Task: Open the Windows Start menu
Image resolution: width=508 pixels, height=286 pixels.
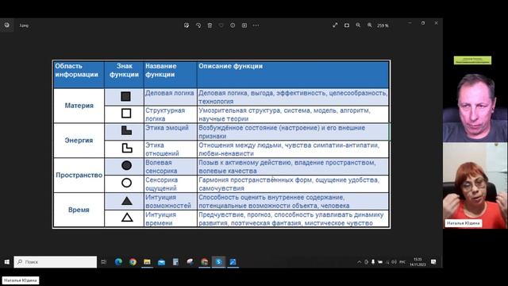Action: pos(7,261)
